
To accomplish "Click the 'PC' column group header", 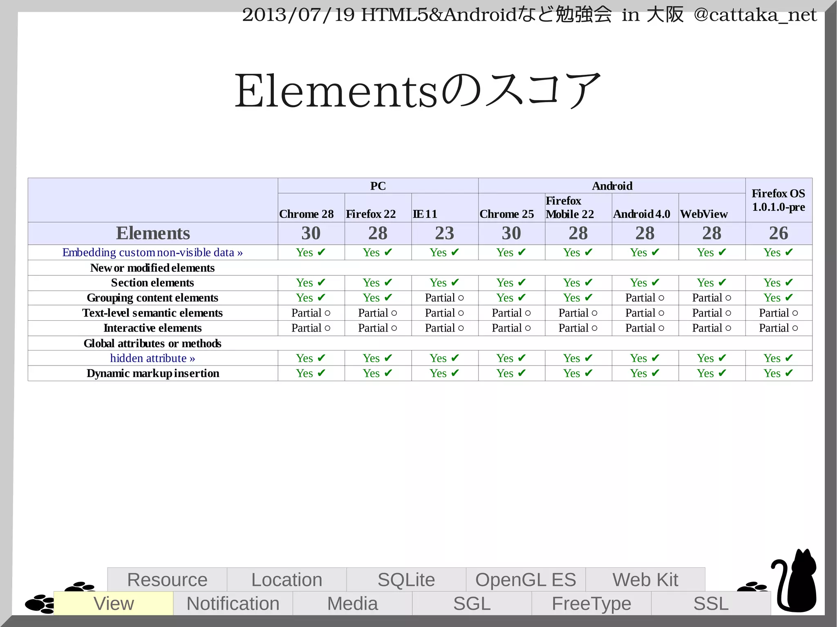I will point(378,186).
